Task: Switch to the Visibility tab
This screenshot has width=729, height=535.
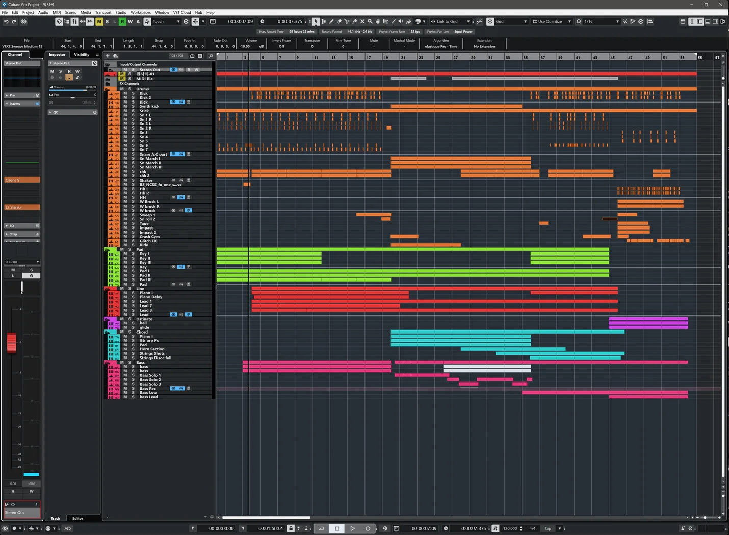Action: [82, 55]
